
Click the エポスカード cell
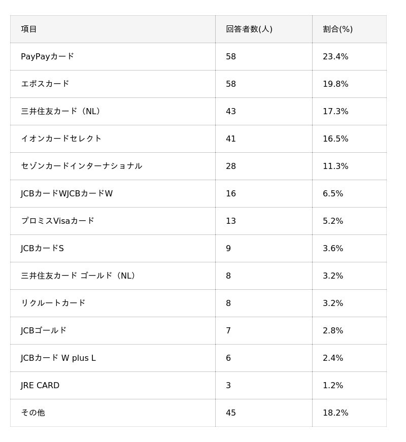[45, 84]
